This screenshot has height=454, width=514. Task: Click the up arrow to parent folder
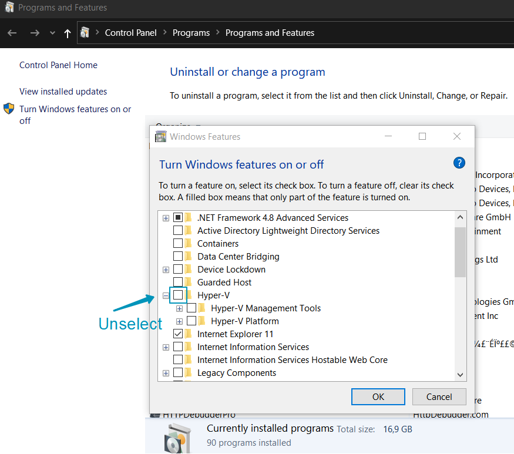68,33
